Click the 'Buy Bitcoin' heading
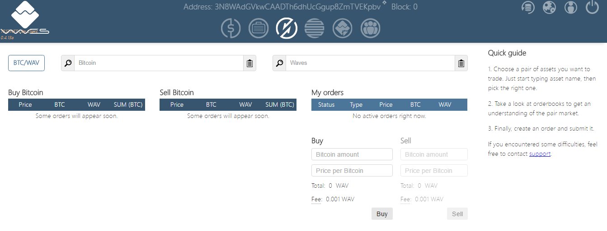The image size is (607, 231). pyautogui.click(x=26, y=92)
